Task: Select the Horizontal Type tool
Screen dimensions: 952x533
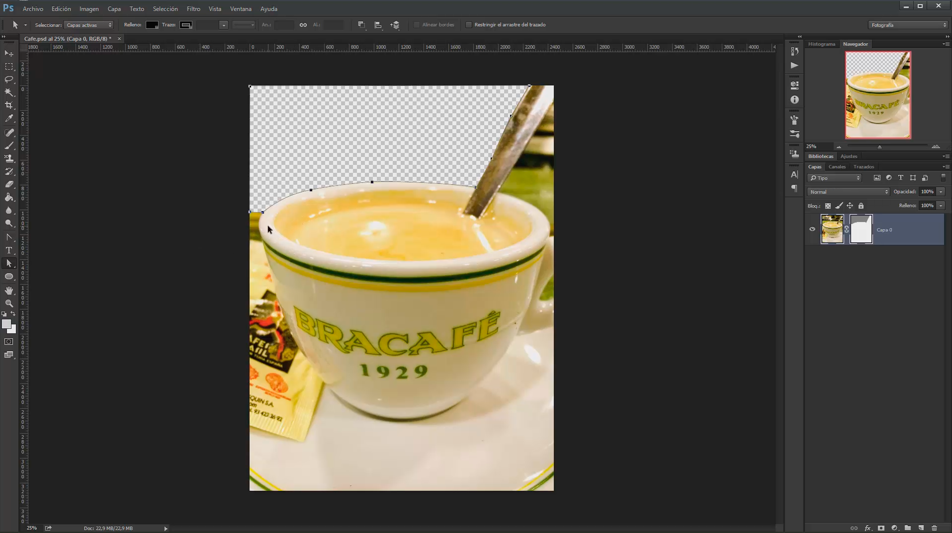Action: [x=9, y=250]
